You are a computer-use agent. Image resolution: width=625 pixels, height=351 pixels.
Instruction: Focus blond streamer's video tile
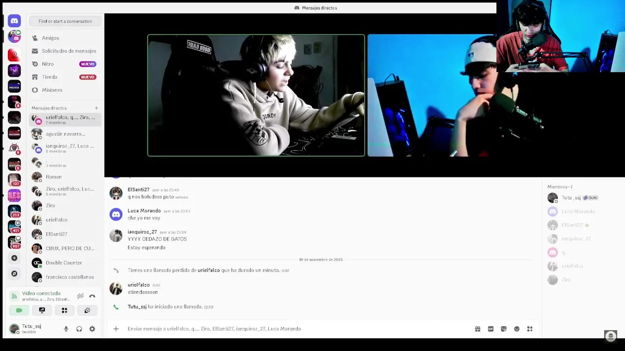256,96
